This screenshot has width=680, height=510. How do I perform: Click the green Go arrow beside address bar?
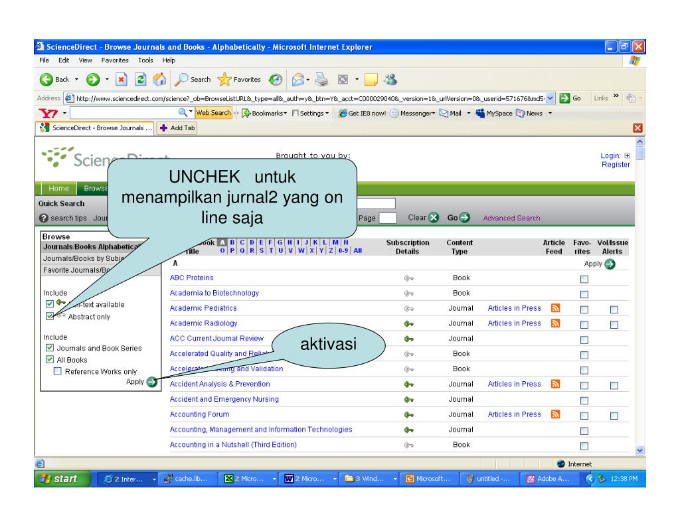564,98
